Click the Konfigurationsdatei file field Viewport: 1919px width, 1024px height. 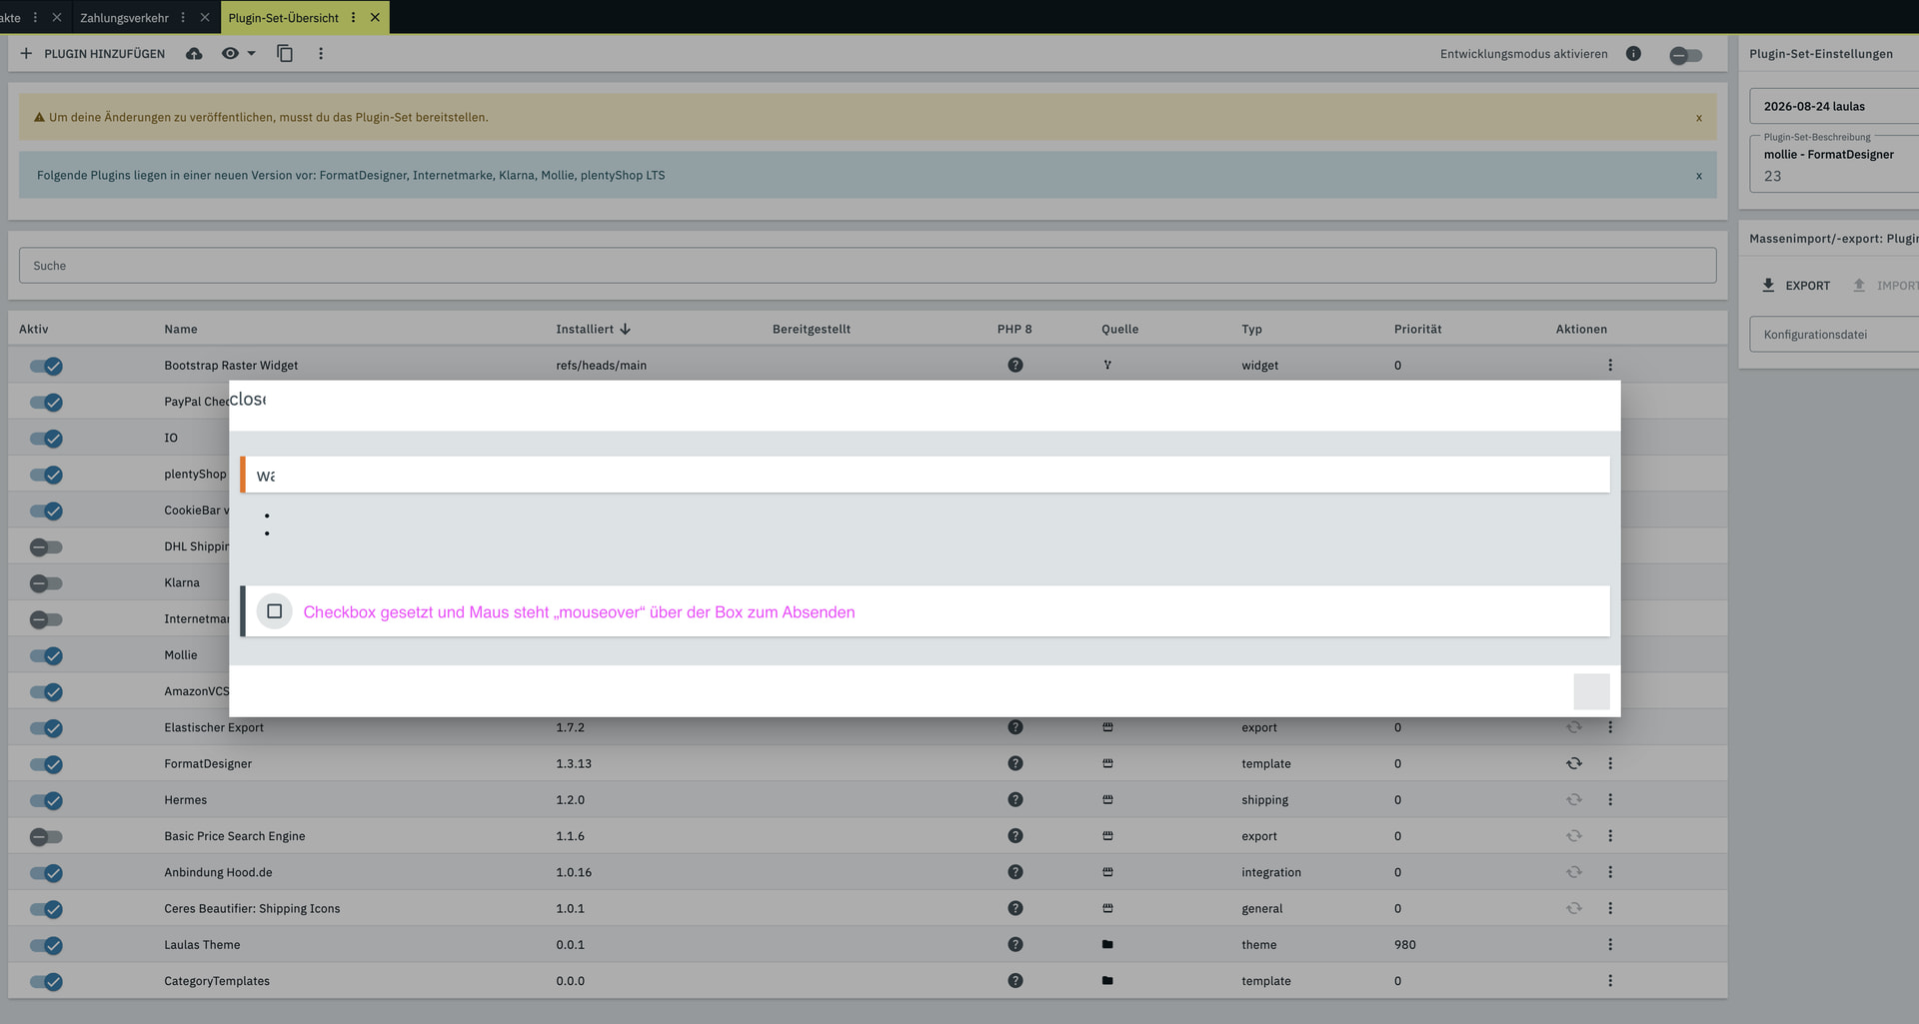(x=1834, y=335)
